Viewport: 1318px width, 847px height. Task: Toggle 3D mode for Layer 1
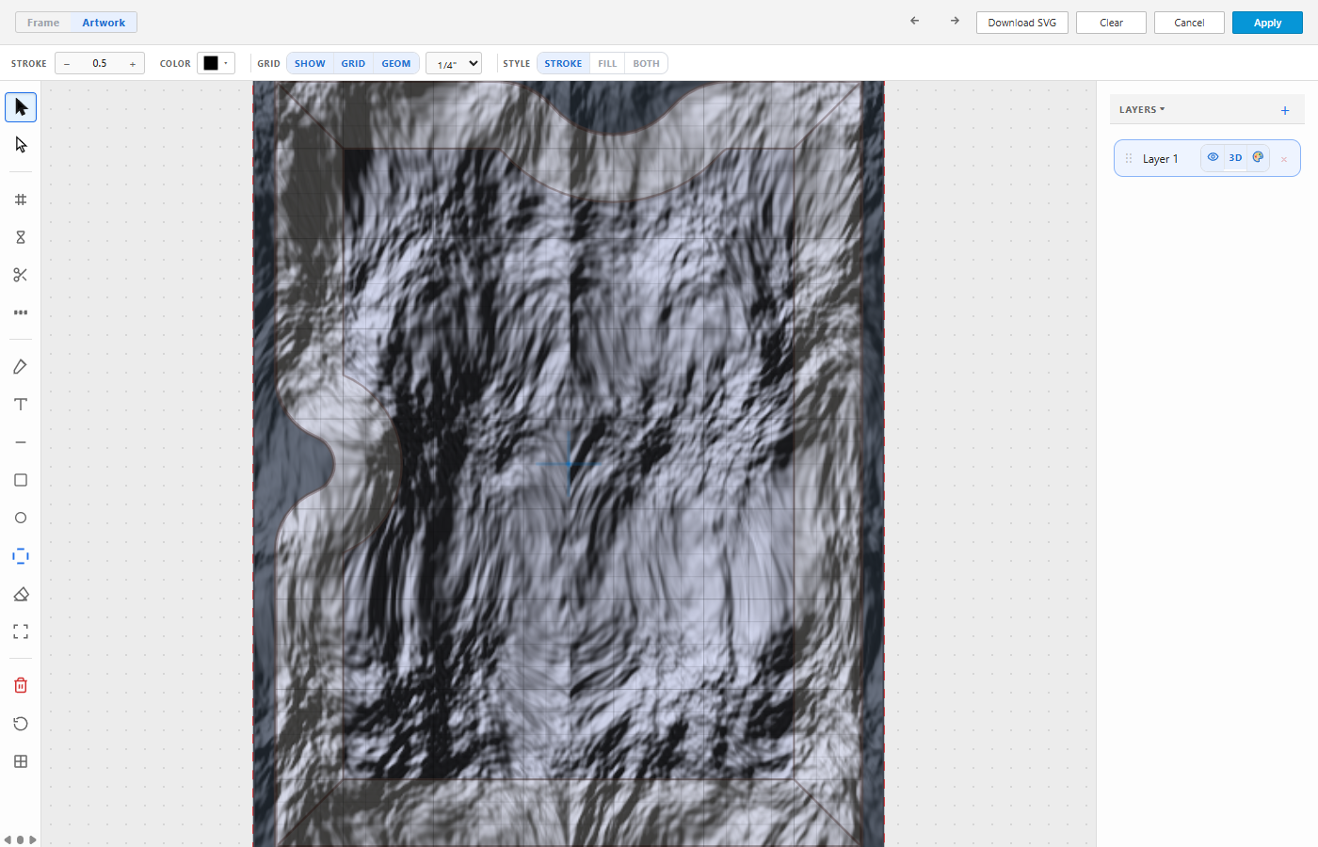(x=1235, y=157)
